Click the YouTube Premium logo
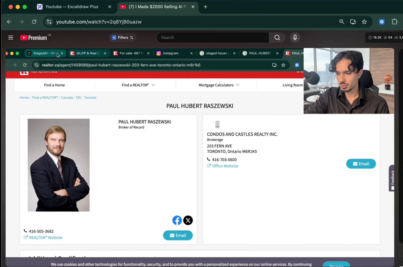Screen dimensions: 403x267 33,38
